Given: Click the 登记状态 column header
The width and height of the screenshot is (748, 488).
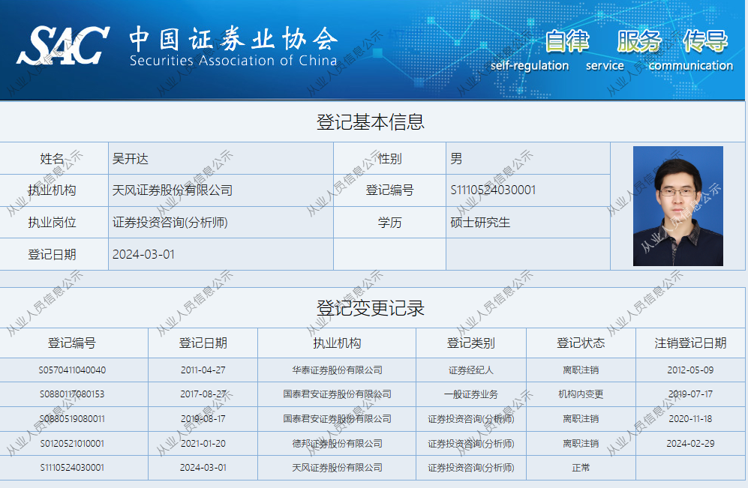Looking at the screenshot, I should 581,343.
